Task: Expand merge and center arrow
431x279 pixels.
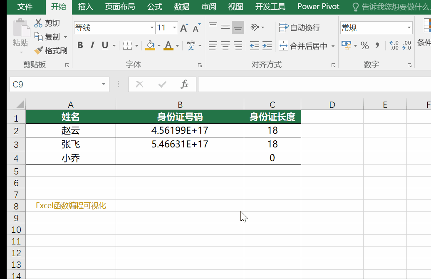Action: (333, 46)
